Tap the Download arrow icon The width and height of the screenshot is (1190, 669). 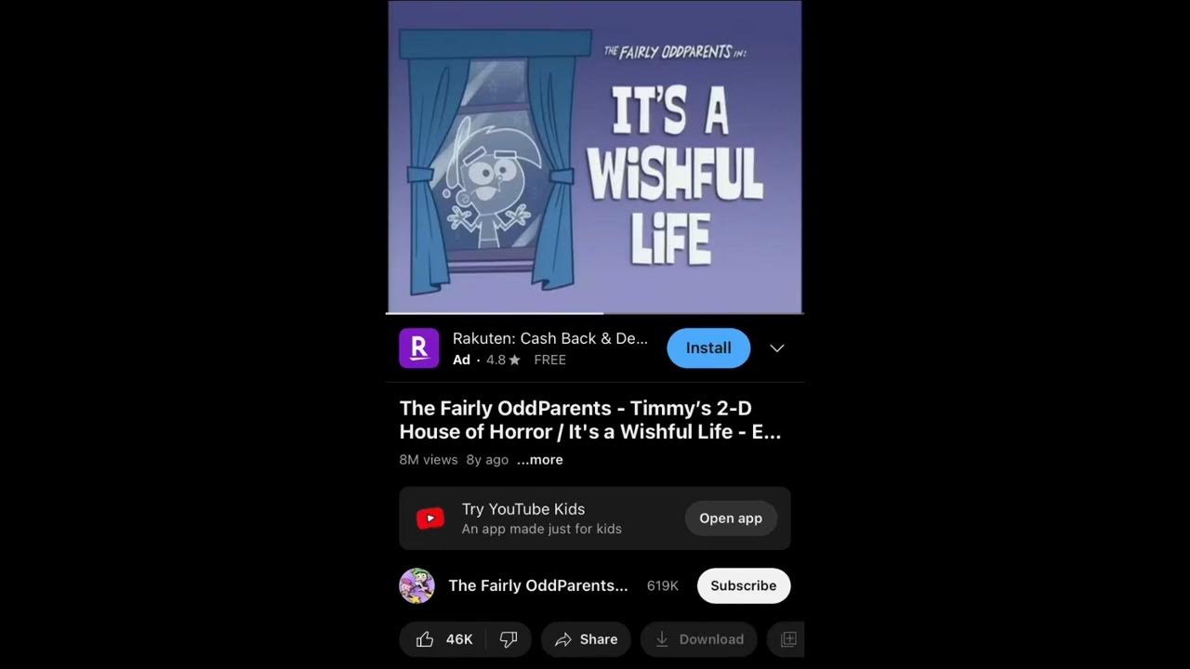coord(662,639)
